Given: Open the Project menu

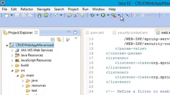Looking at the screenshot, I should (73, 9).
